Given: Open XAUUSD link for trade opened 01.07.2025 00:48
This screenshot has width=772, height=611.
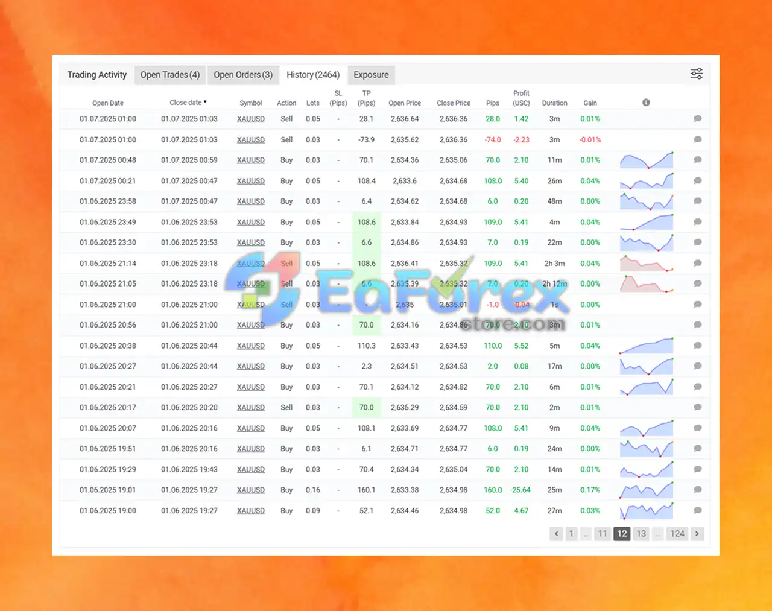Looking at the screenshot, I should click(x=251, y=160).
